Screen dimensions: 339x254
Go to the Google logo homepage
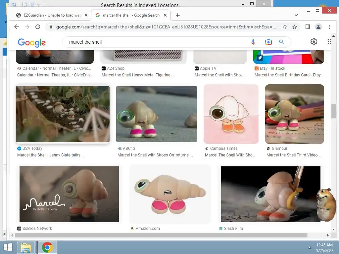[x=31, y=43]
